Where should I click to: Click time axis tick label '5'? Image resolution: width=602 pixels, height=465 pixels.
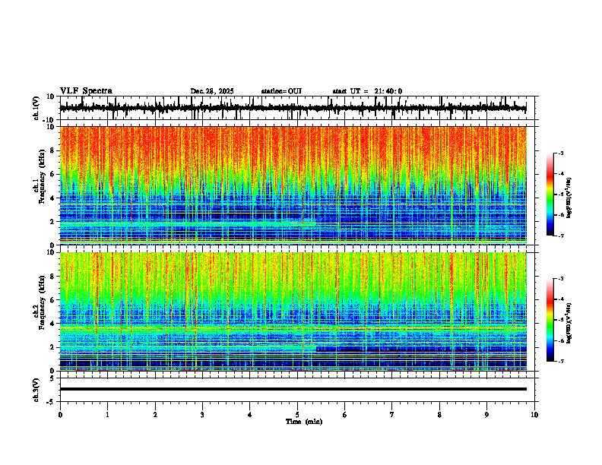(297, 415)
